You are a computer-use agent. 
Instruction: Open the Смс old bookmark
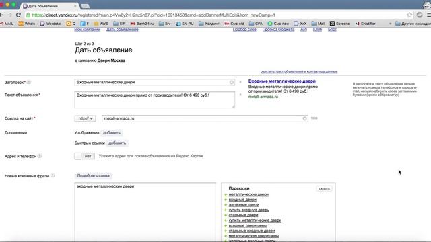[x=234, y=24]
